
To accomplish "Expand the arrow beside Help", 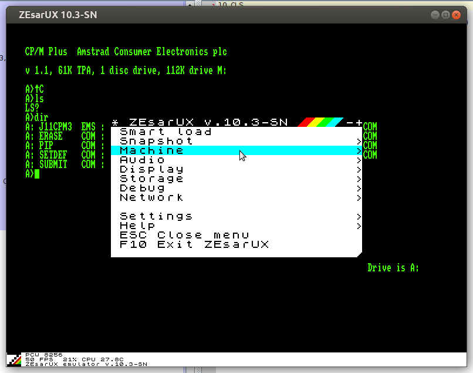I will [x=359, y=226].
